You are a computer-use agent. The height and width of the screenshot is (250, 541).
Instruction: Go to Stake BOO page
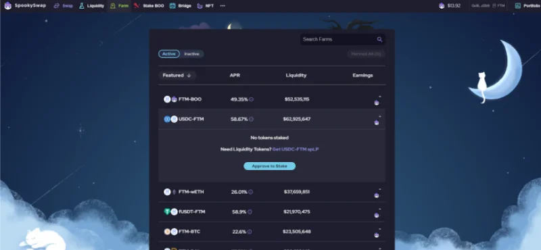(149, 6)
